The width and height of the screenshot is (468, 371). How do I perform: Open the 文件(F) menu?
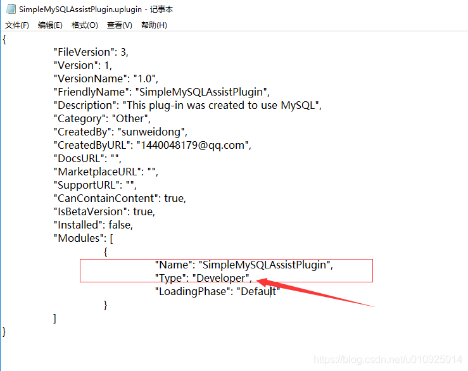click(17, 25)
